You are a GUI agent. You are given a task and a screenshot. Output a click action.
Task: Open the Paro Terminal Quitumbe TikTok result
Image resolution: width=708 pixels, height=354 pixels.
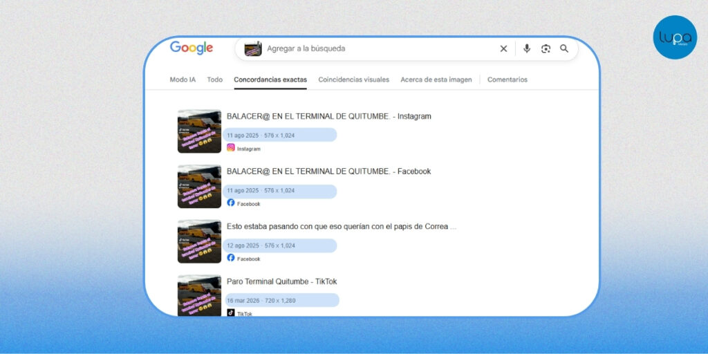click(281, 281)
